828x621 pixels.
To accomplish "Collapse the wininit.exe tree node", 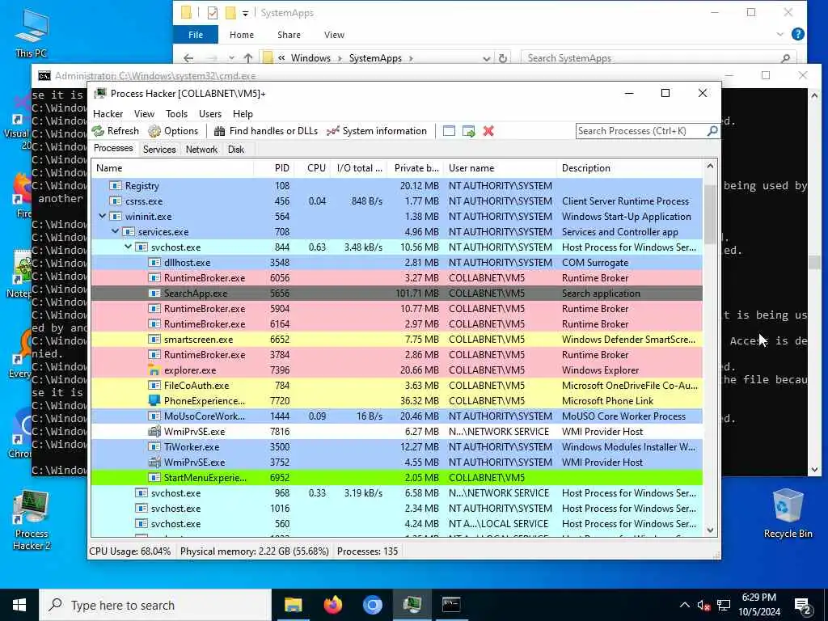I will click(x=103, y=216).
